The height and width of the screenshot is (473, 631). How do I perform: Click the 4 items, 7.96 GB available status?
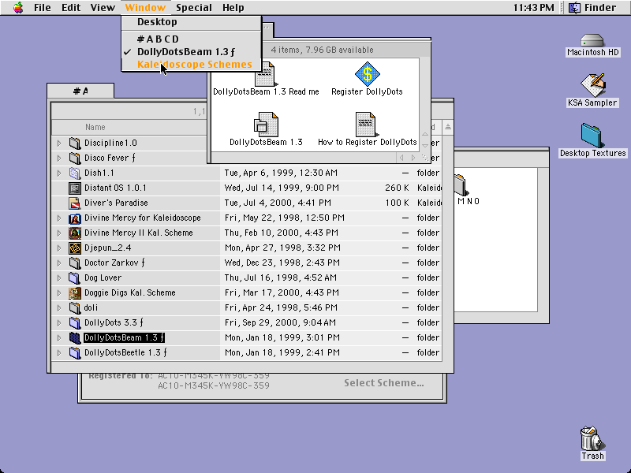click(x=322, y=50)
